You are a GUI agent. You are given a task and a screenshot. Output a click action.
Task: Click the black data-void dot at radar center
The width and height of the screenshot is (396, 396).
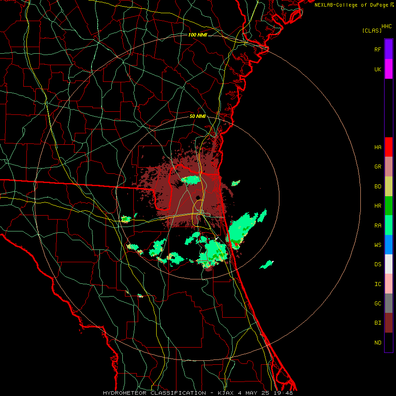pyautogui.click(x=198, y=198)
